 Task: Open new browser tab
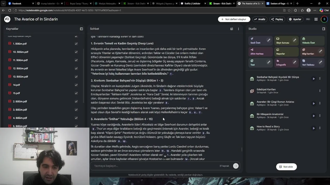(297, 3)
